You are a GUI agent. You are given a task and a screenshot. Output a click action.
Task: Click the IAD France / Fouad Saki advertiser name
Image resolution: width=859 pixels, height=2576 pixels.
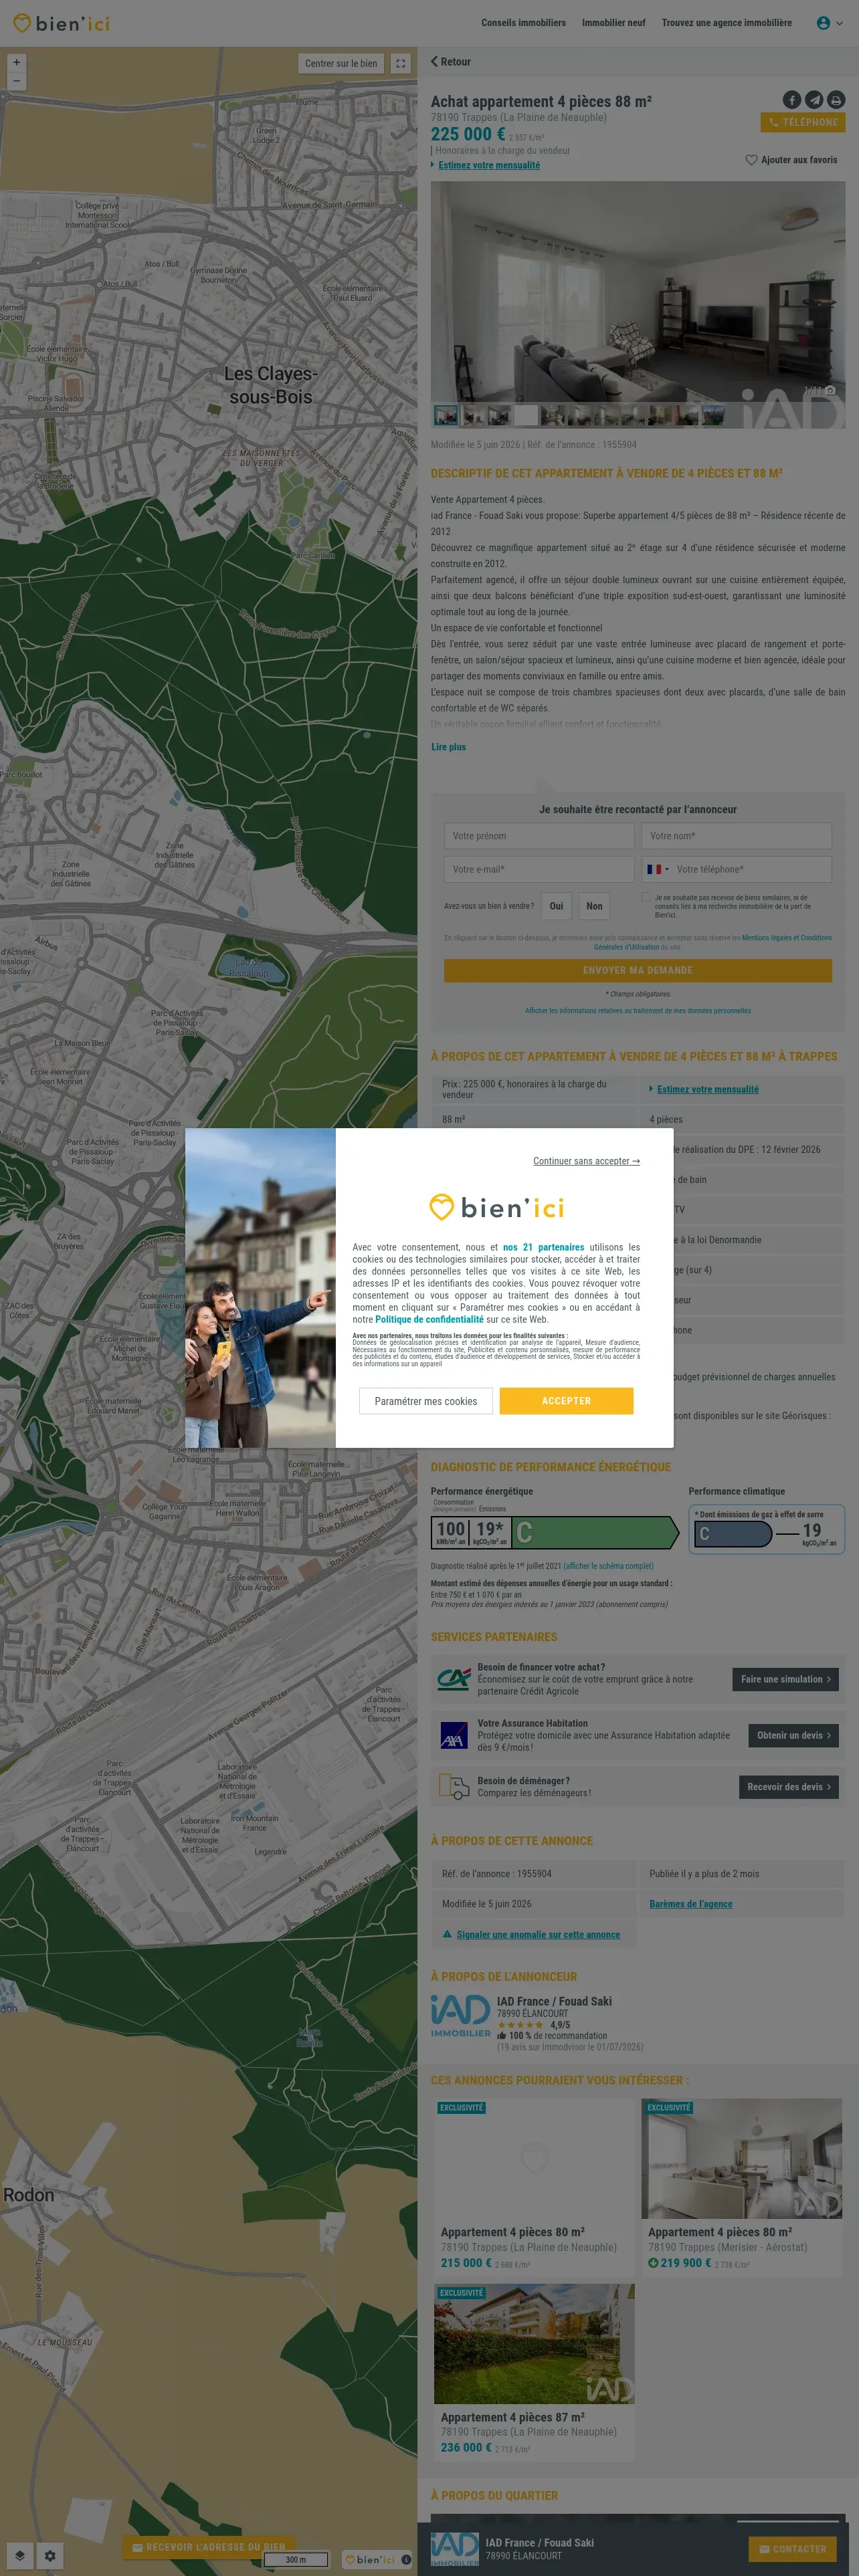click(554, 2001)
